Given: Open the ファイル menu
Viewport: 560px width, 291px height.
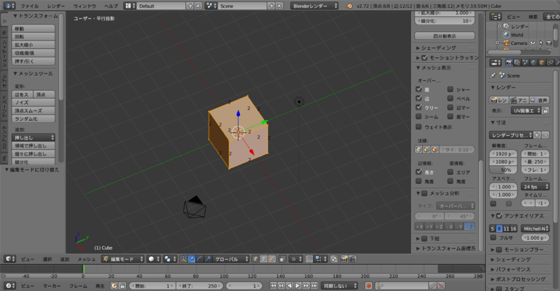Looking at the screenshot, I should 29,6.
